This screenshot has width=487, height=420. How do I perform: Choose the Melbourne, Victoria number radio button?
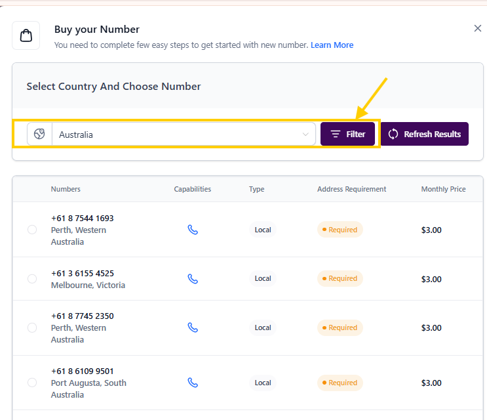(32, 279)
